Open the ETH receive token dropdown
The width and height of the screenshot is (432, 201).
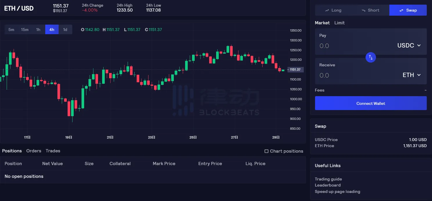[x=412, y=75]
